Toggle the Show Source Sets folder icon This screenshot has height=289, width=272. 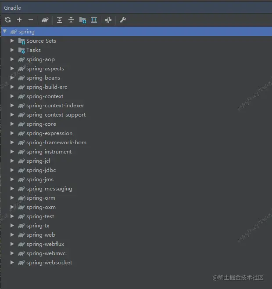[x=82, y=20]
